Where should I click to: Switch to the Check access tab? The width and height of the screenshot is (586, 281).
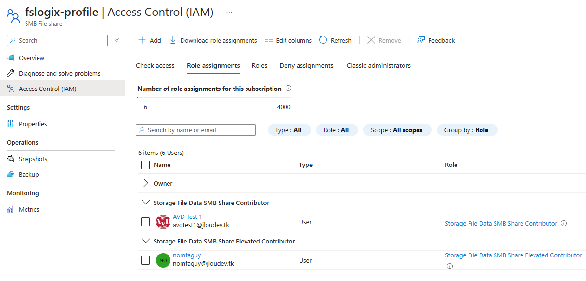point(155,65)
